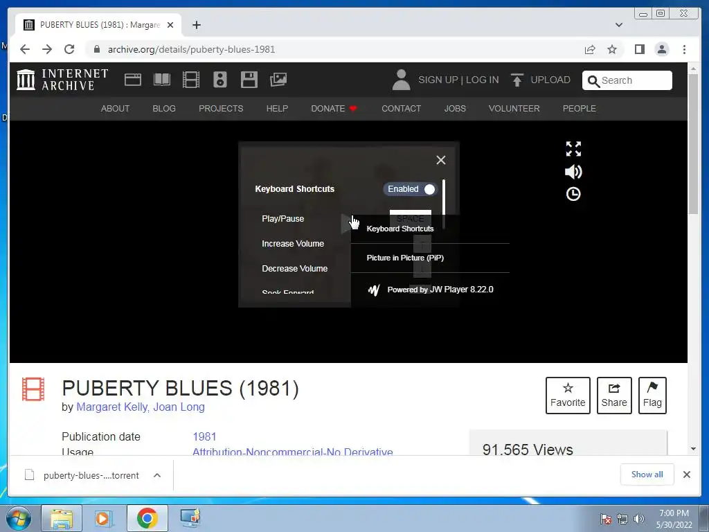Viewport: 709px width, 532px height.
Task: Open the Audio speaker icon in navbar
Action: coord(219,80)
